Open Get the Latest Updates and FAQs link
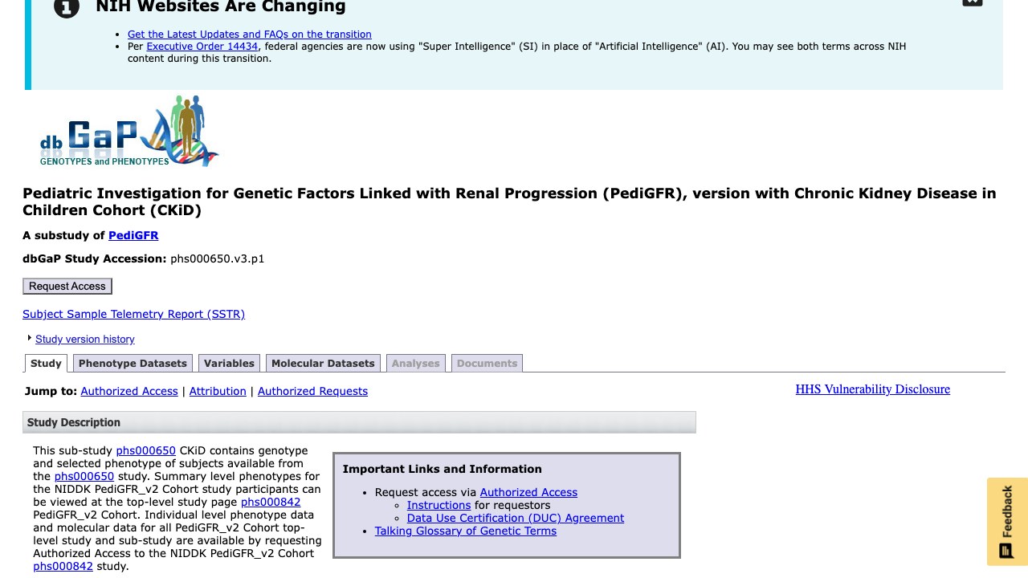1028x578 pixels. (x=250, y=35)
